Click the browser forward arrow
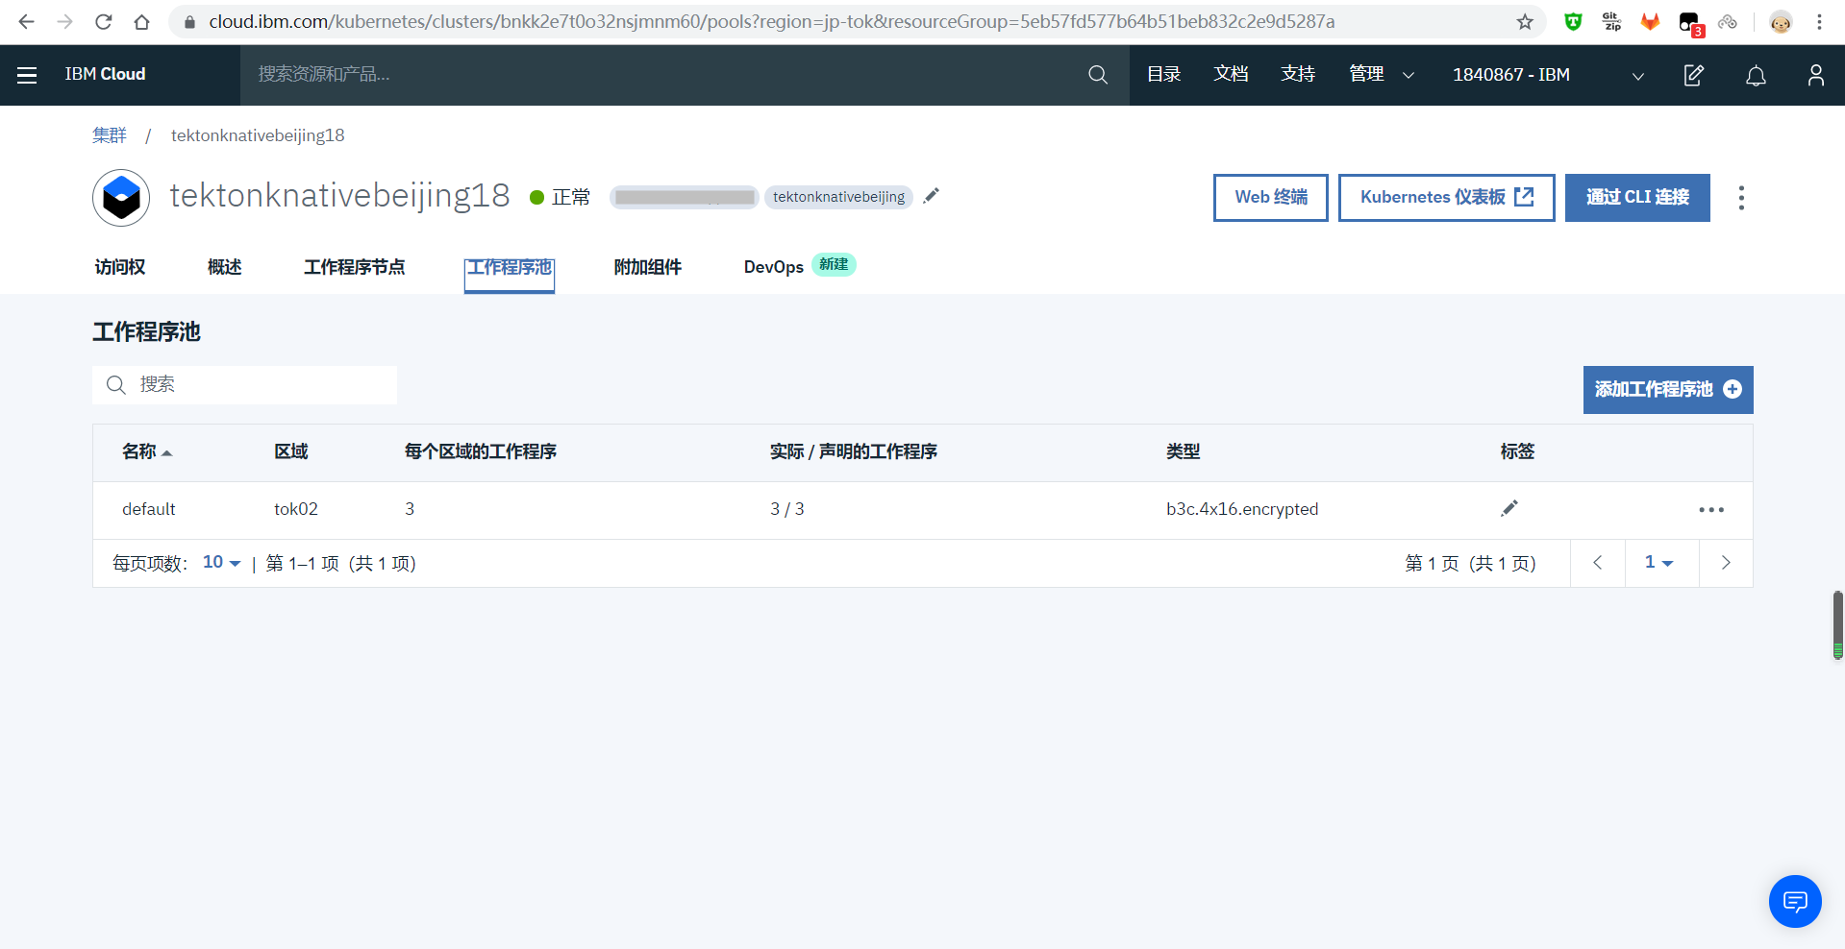The height and width of the screenshot is (949, 1845). 64,21
